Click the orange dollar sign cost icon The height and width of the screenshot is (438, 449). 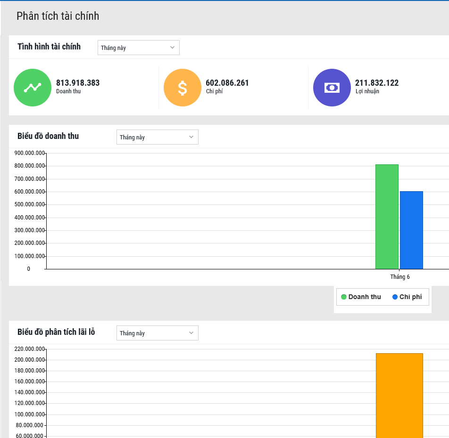pos(183,88)
